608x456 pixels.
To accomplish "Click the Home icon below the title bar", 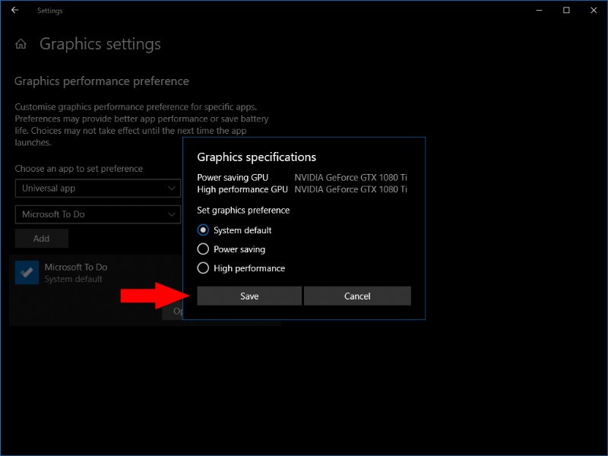I will tap(21, 43).
